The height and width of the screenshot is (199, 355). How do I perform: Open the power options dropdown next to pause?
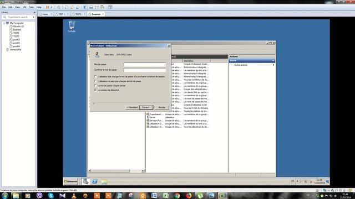tap(52, 7)
